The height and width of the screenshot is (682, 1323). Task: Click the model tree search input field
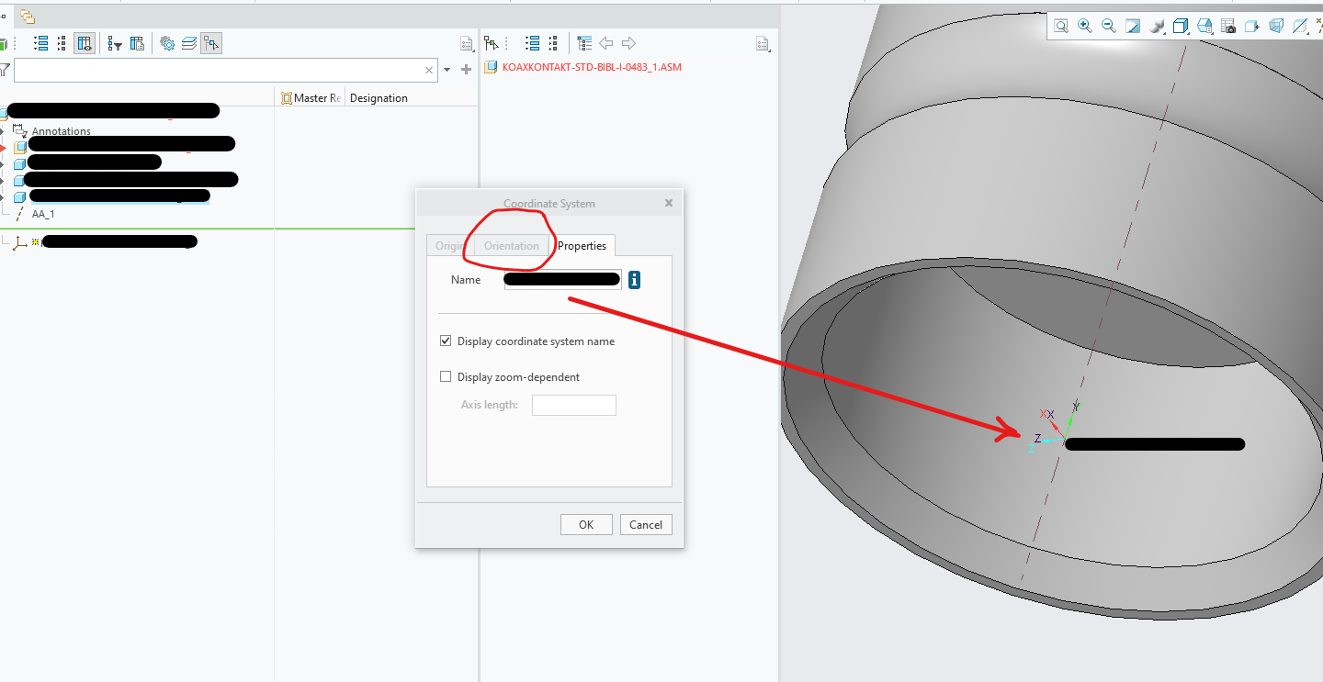coord(219,70)
